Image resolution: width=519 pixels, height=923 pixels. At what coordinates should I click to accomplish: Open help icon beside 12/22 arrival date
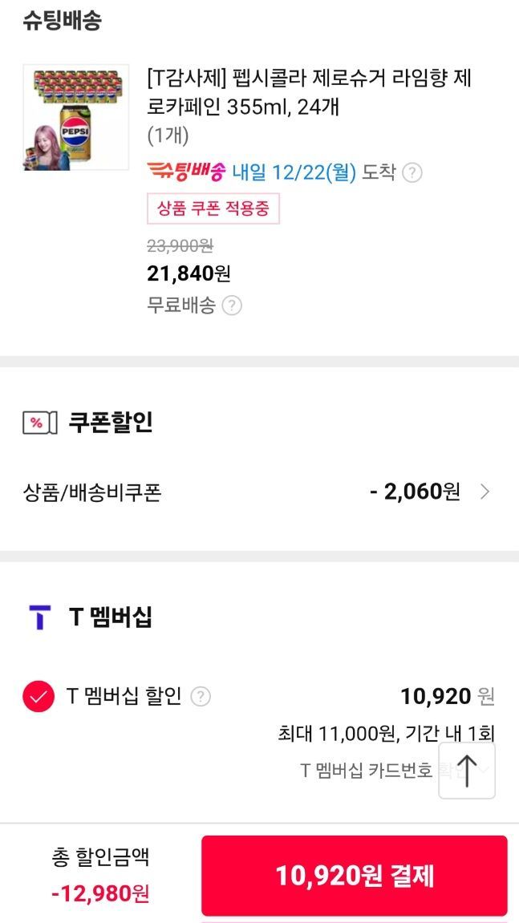click(412, 172)
